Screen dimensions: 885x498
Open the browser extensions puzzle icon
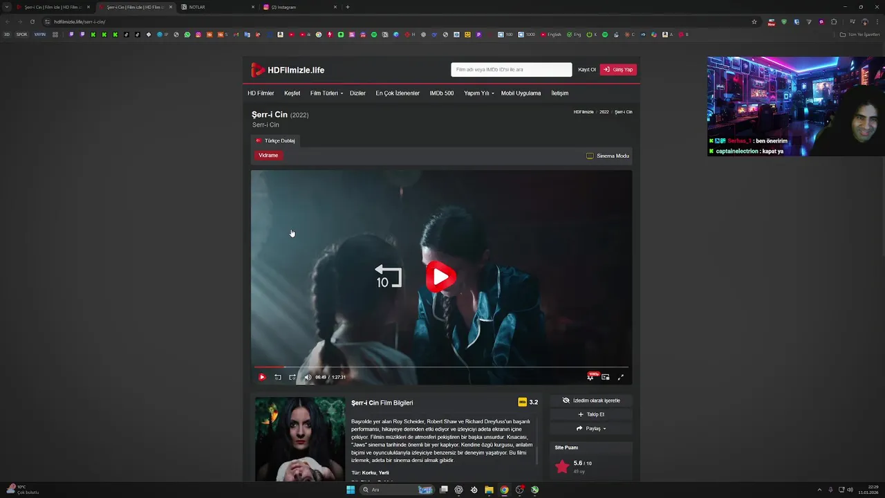(x=834, y=21)
